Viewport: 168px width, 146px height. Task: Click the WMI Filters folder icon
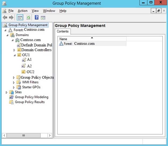pos(19,82)
